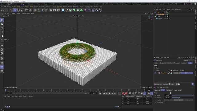
Task: Select the Move tool in the top toolbar
Action: (x=15, y=10)
